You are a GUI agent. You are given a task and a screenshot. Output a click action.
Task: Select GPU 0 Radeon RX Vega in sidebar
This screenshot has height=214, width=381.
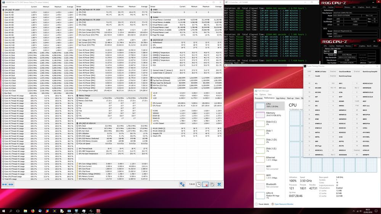[270, 195]
